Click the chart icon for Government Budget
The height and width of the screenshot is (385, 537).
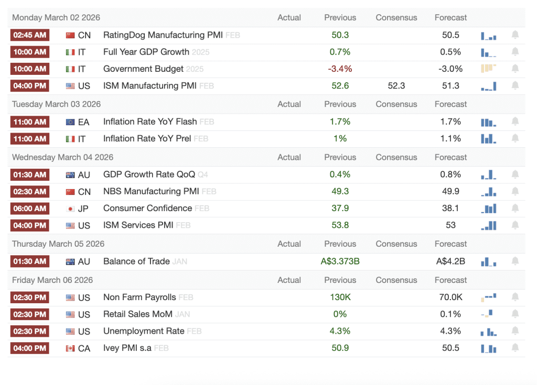[488, 69]
